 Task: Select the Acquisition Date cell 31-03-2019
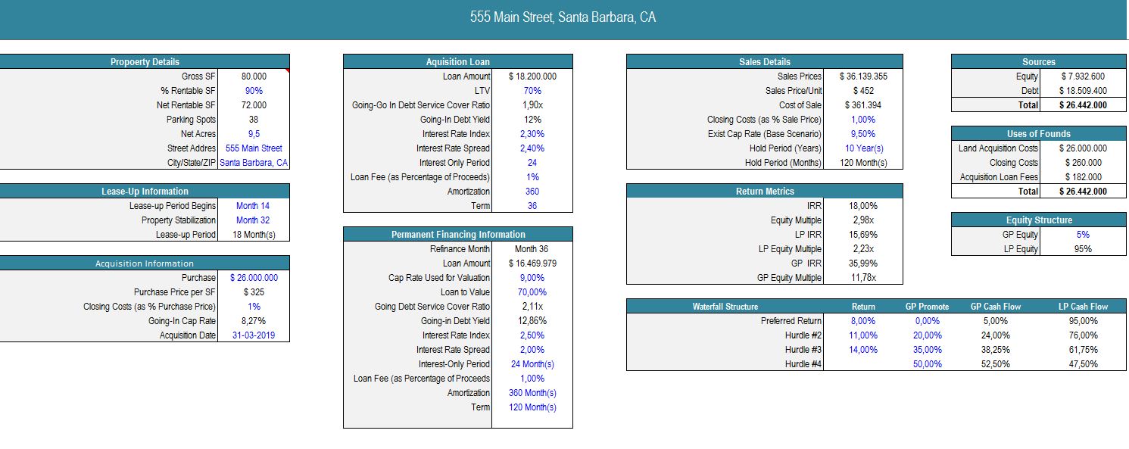(254, 335)
